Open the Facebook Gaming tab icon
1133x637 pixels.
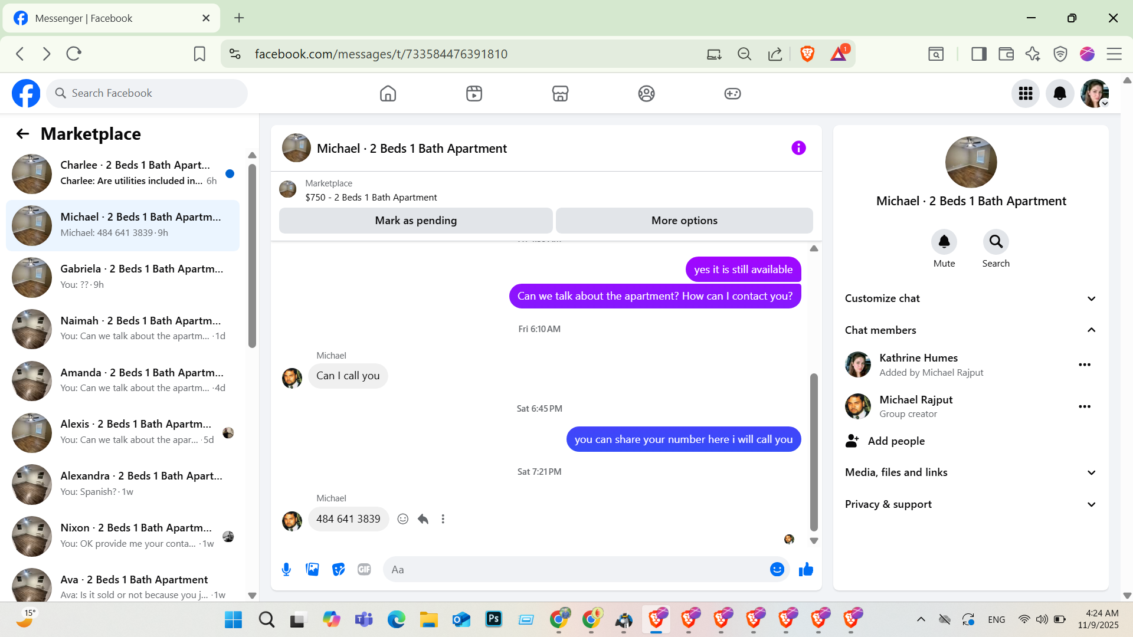[x=732, y=93]
